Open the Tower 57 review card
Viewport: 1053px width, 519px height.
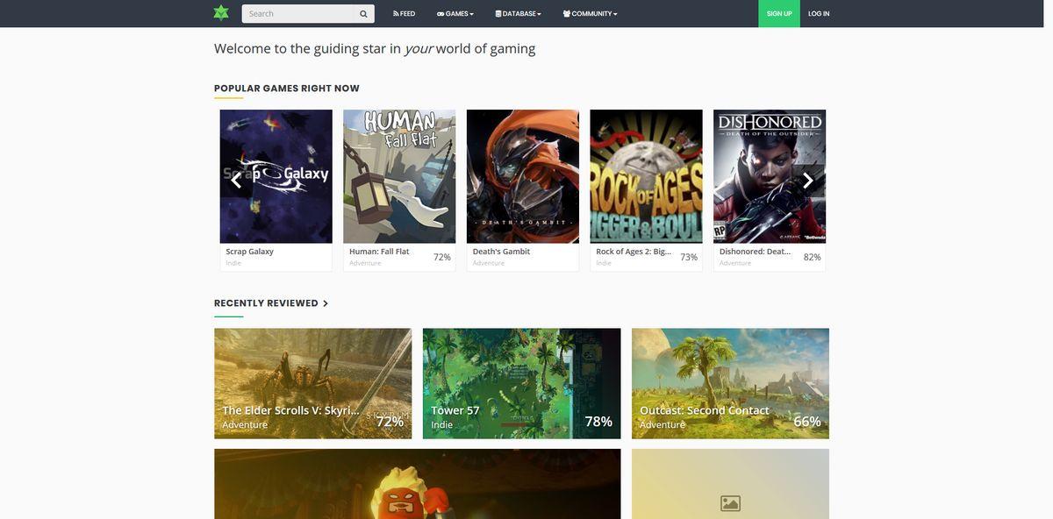(522, 384)
